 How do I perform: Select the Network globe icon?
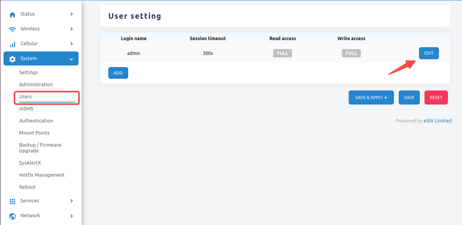click(x=12, y=215)
